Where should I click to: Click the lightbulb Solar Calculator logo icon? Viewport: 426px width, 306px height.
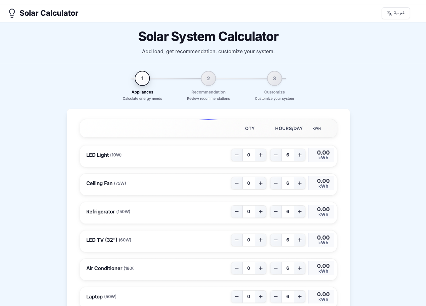click(x=12, y=13)
